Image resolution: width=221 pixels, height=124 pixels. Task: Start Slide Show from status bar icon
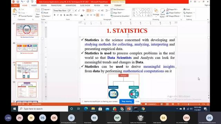[178, 104]
